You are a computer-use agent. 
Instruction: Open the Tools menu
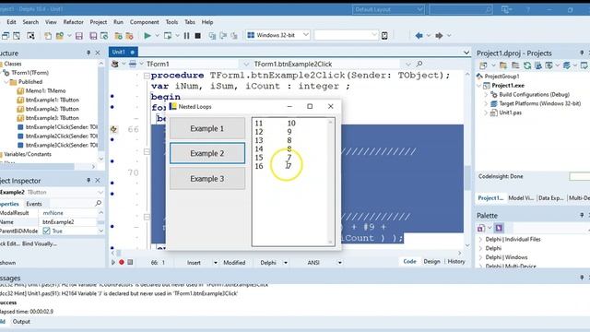pos(171,22)
